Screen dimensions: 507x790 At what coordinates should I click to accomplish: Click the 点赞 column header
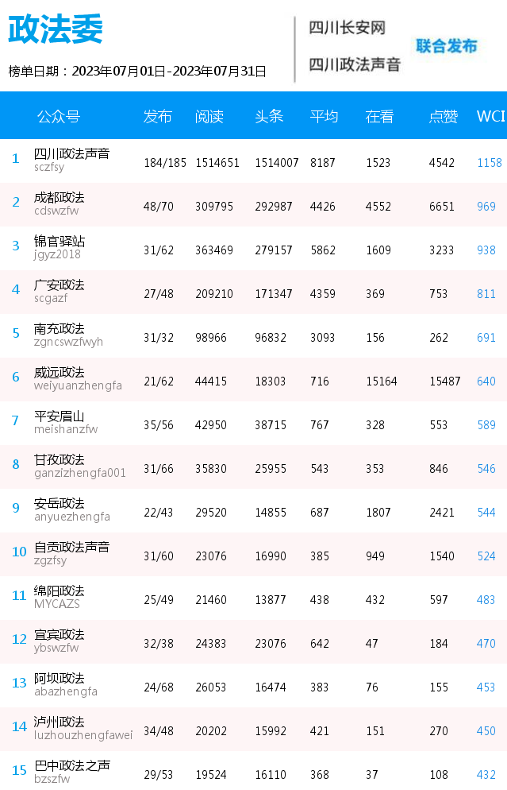(x=443, y=116)
